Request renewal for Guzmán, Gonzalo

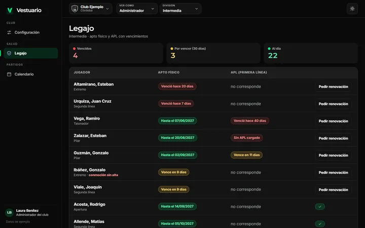click(x=334, y=155)
